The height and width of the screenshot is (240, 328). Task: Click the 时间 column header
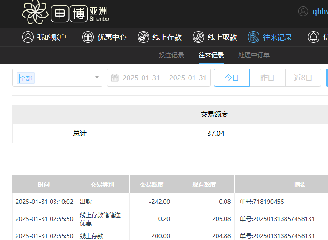(x=44, y=185)
